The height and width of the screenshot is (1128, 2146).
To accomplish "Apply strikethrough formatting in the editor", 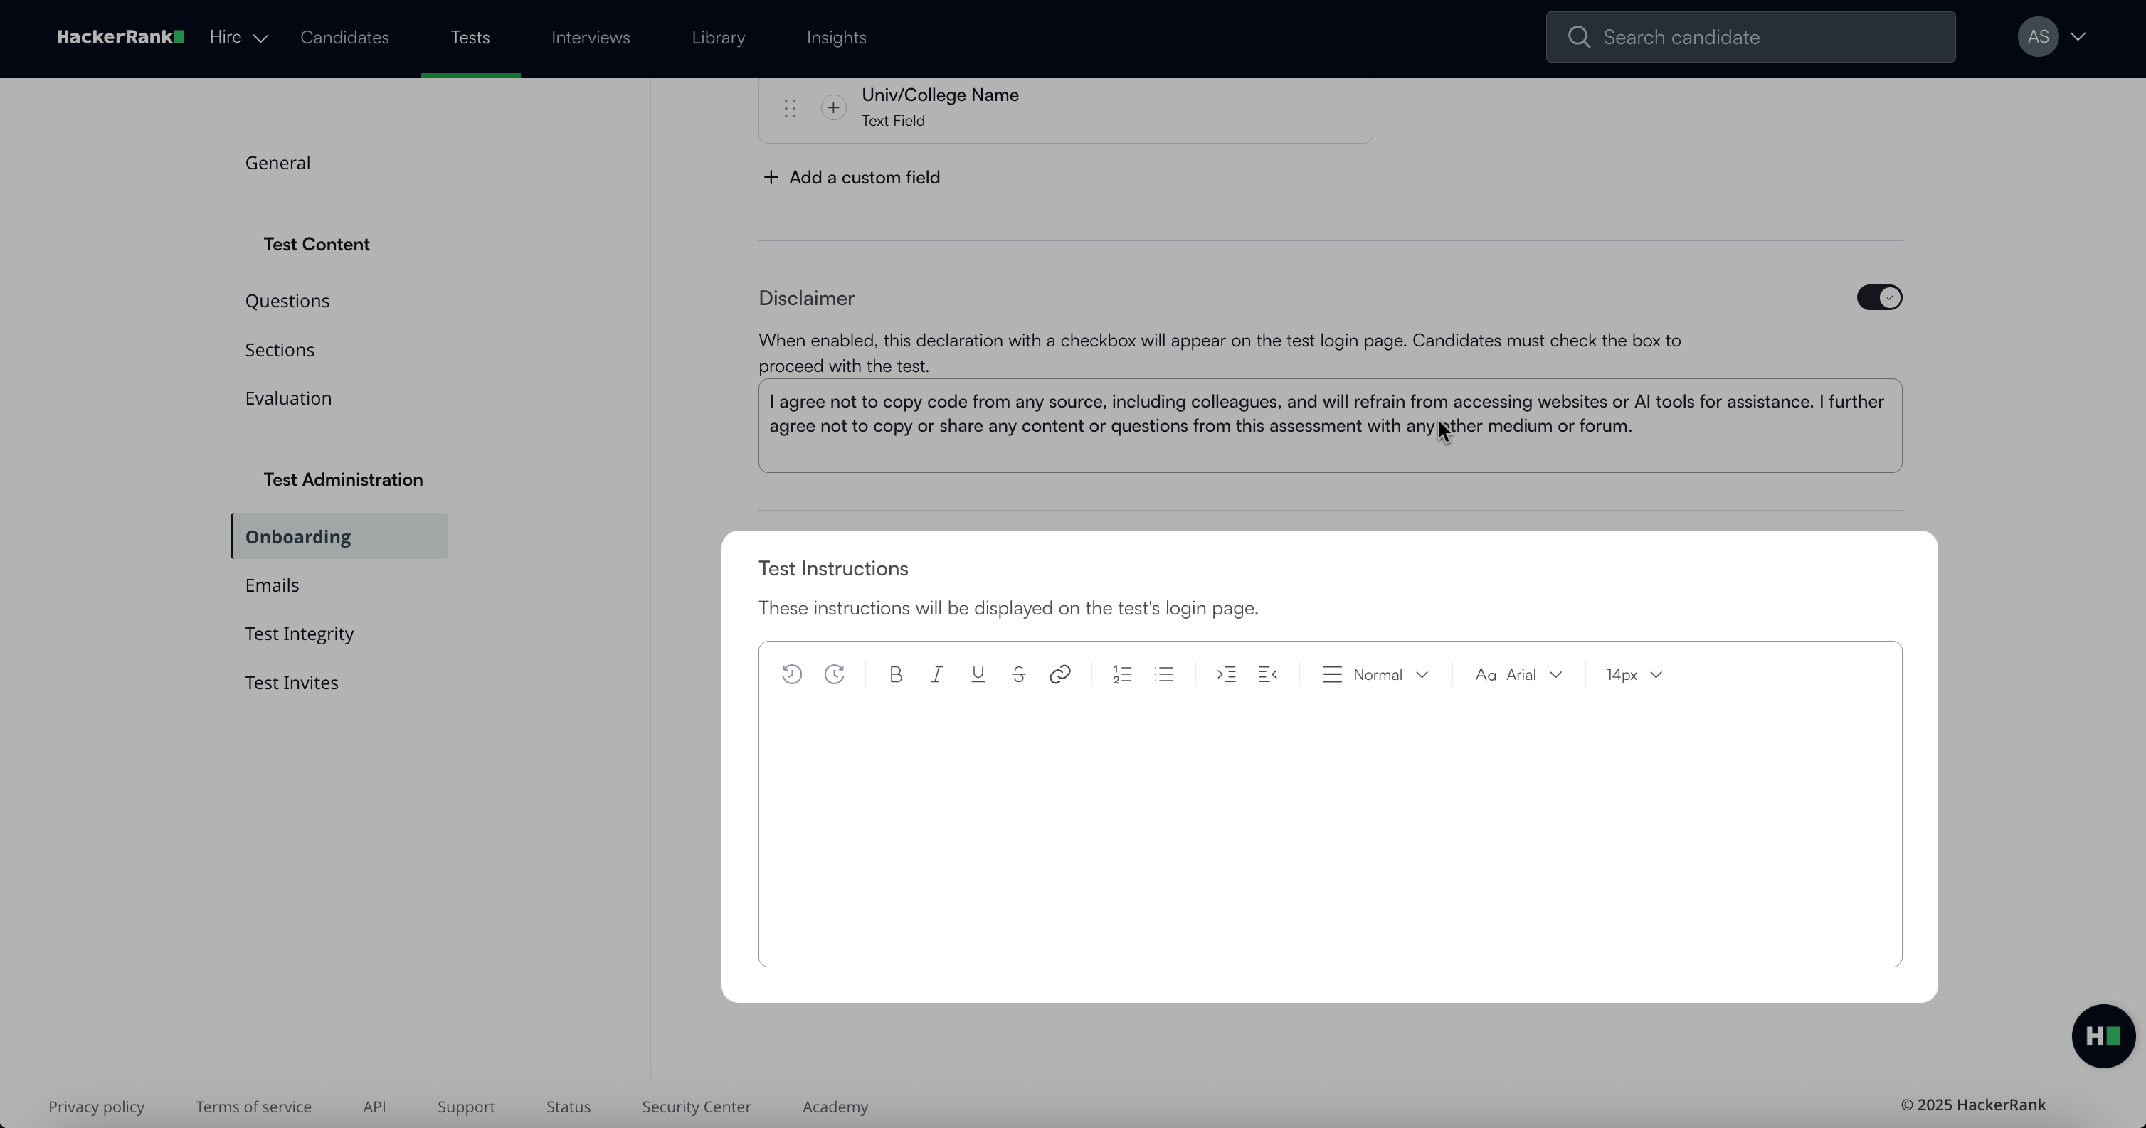I will click(1018, 674).
